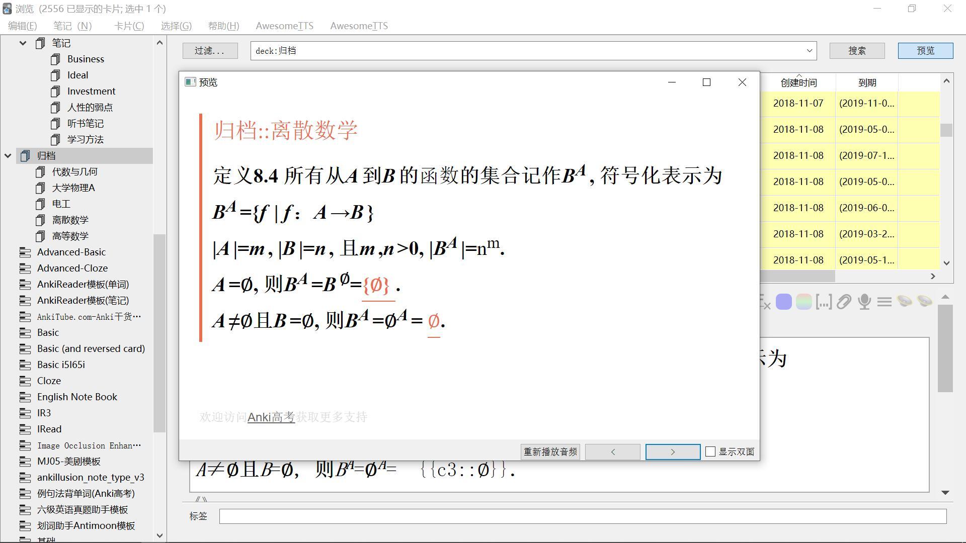The height and width of the screenshot is (543, 966).
Task: Click the cloze deletion [...] icon
Action: [x=824, y=302]
